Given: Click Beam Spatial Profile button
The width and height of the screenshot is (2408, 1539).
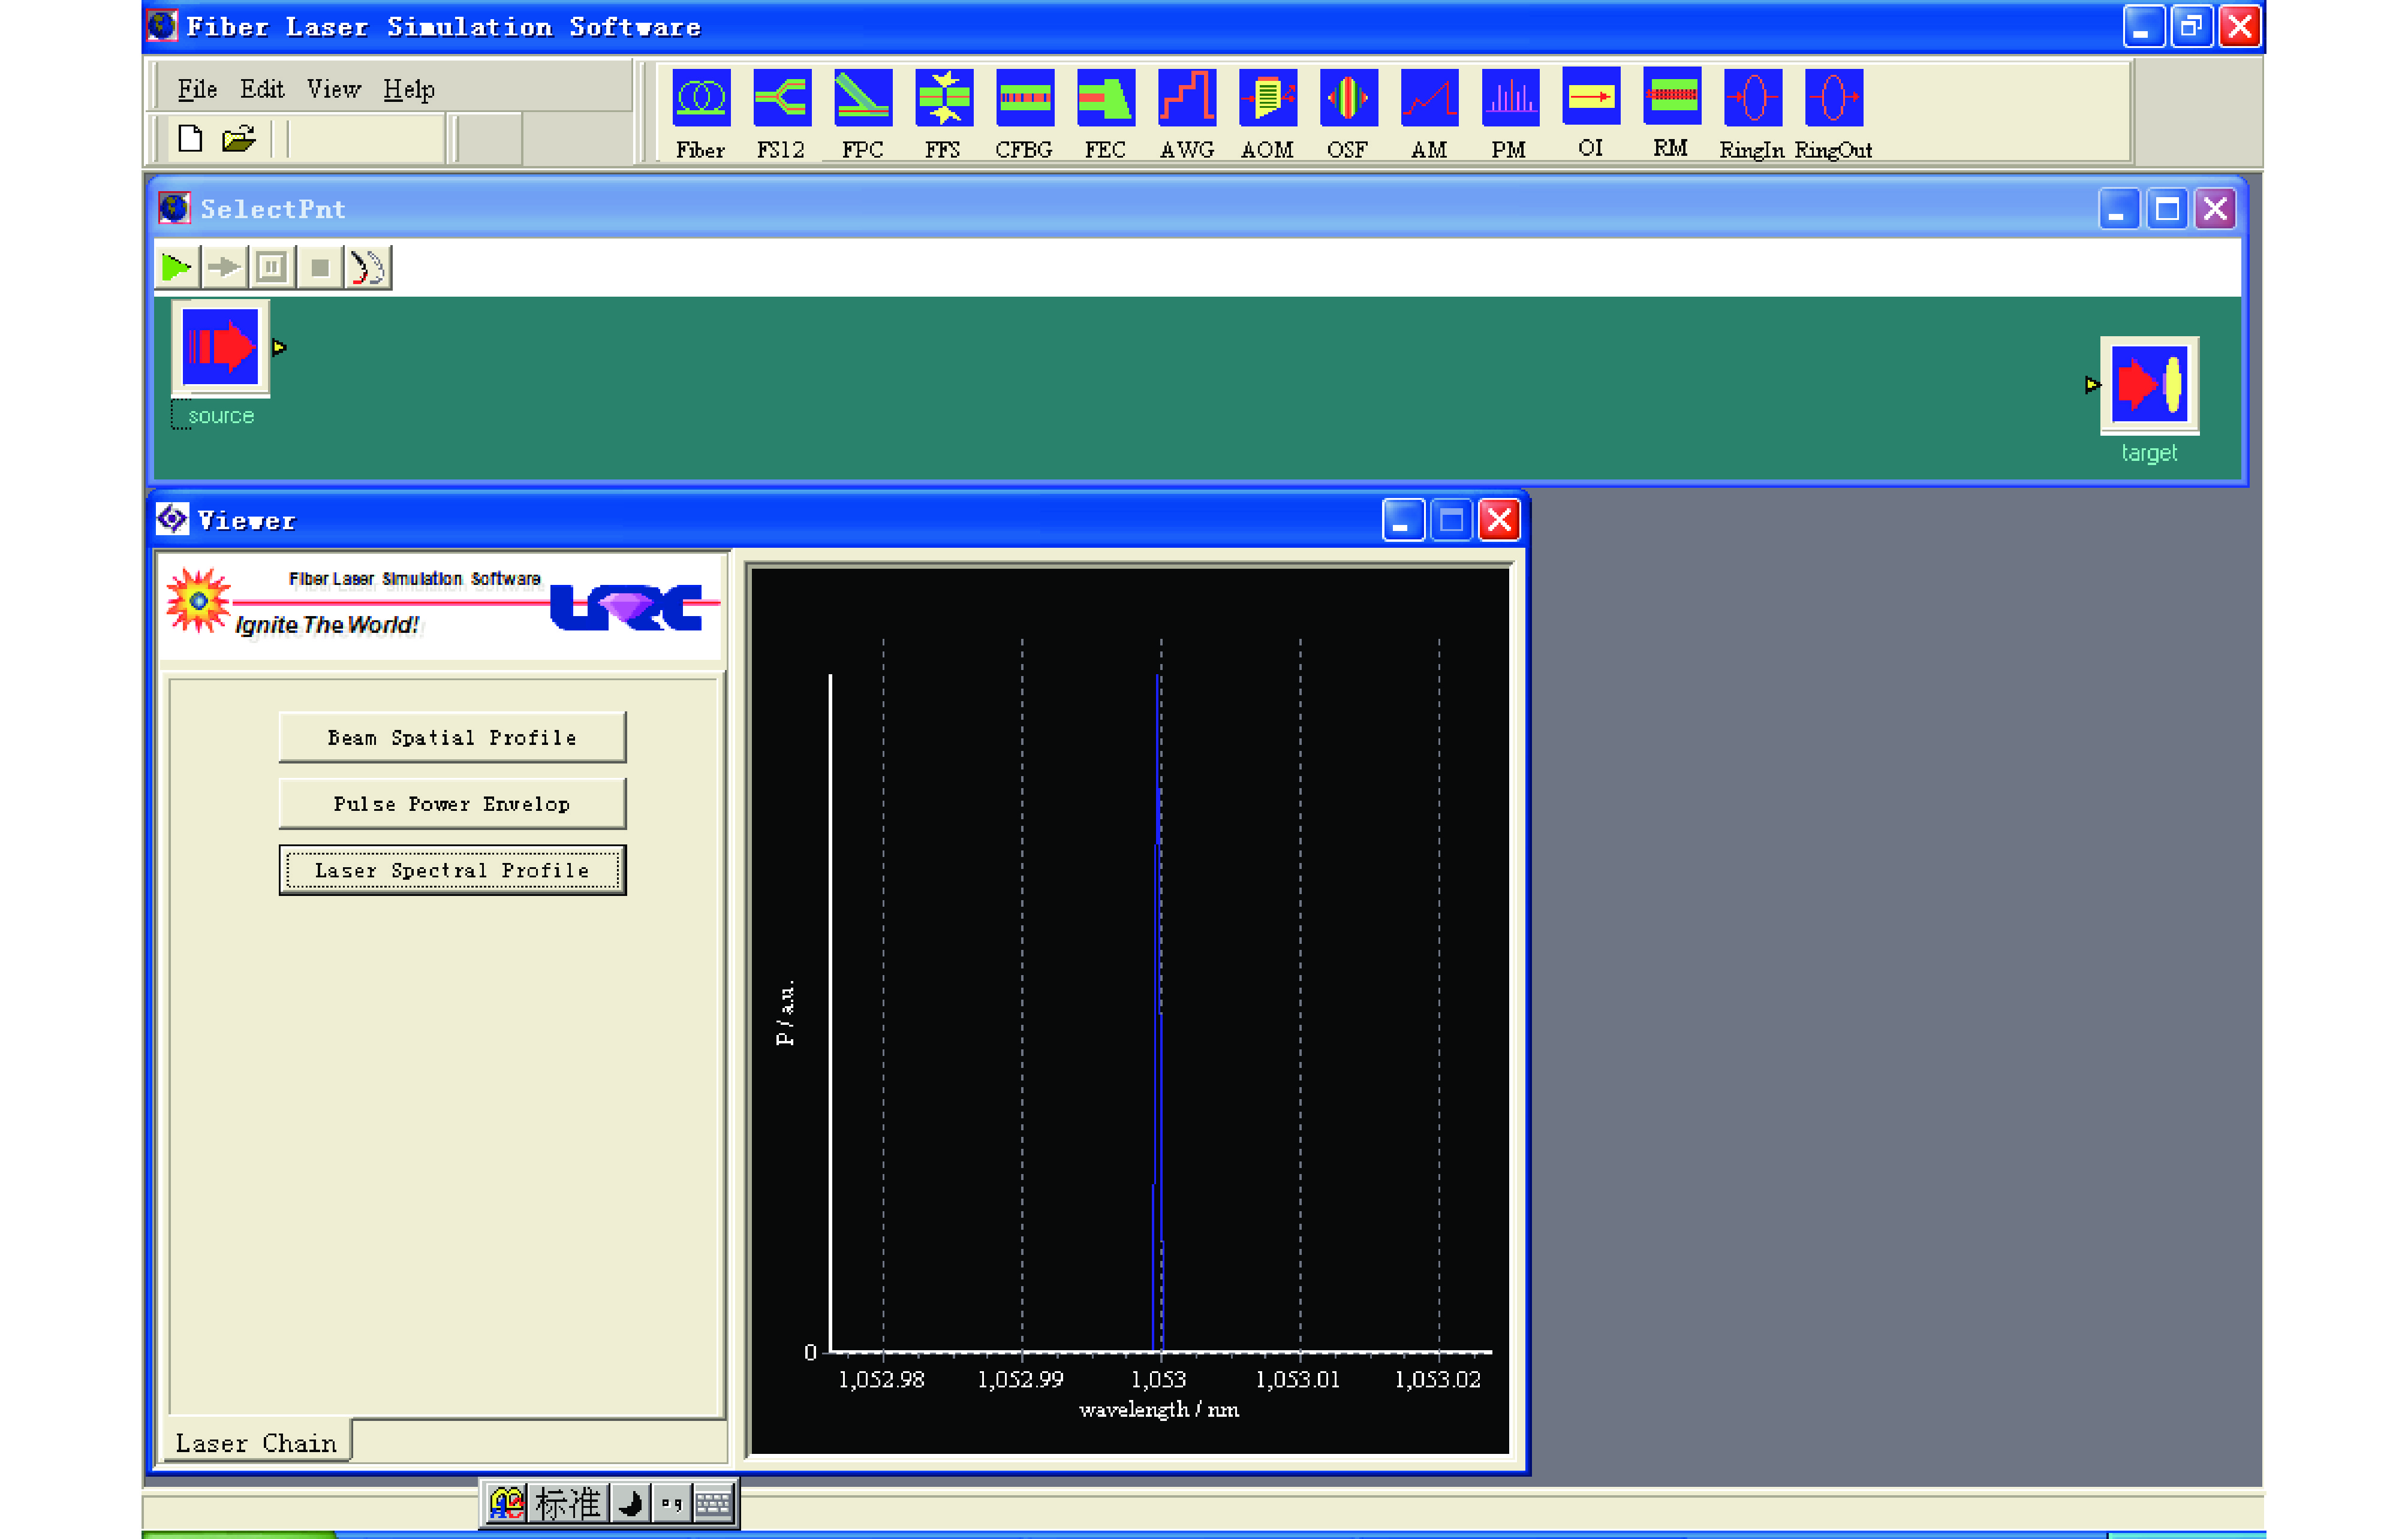Looking at the screenshot, I should click(452, 738).
